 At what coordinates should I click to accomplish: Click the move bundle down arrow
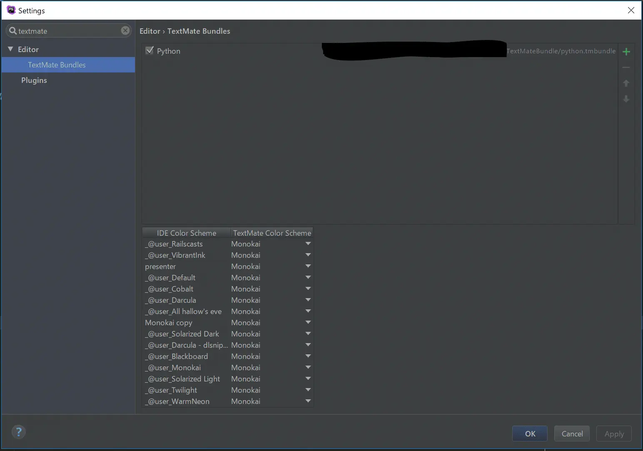626,99
